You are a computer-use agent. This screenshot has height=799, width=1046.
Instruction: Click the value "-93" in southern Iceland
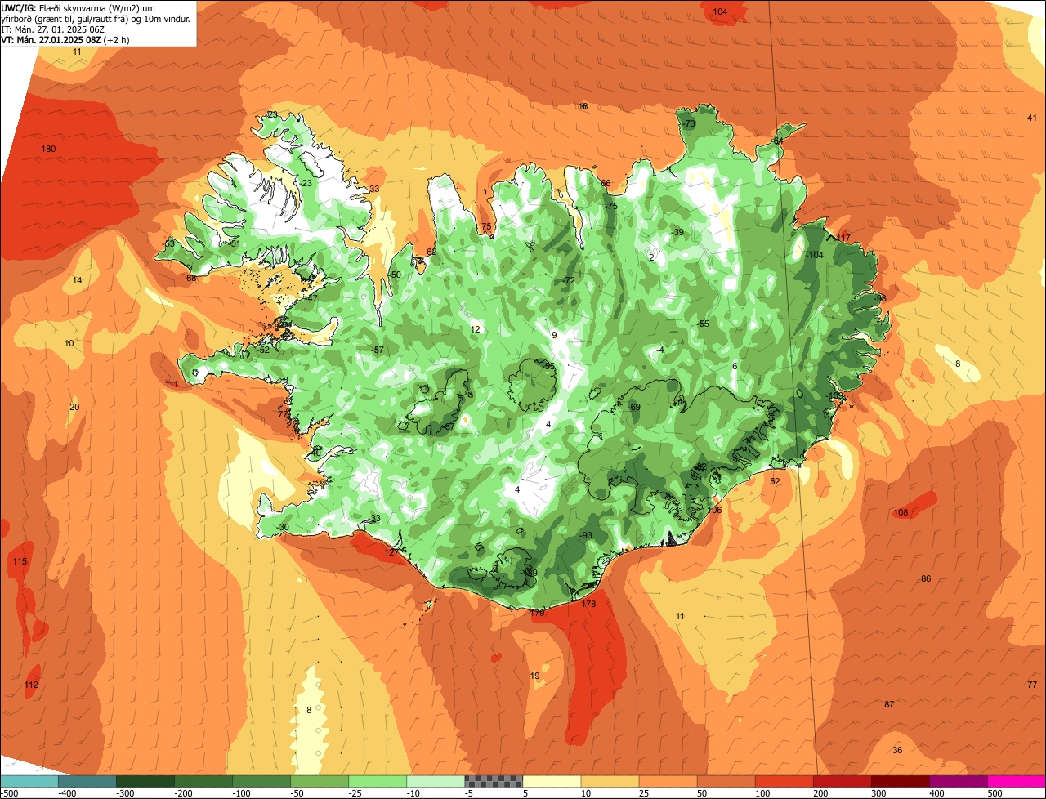coord(585,535)
